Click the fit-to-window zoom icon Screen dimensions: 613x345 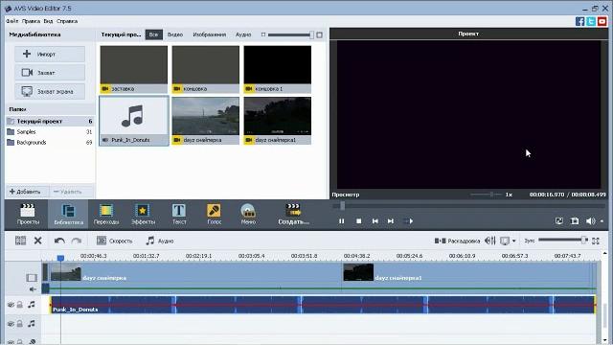point(596,241)
